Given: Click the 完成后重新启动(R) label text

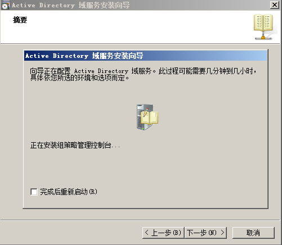Looking at the screenshot, I should point(69,192).
